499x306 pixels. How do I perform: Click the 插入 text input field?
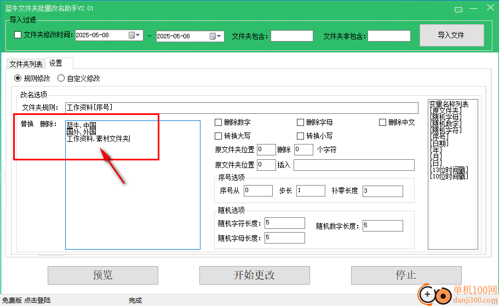(354, 165)
